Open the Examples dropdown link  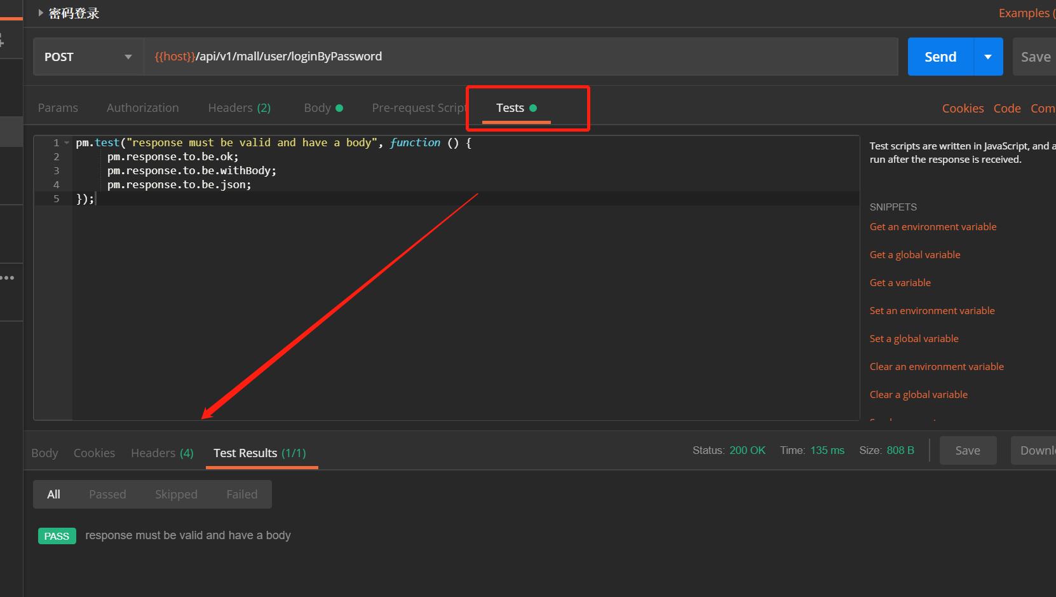(1026, 13)
